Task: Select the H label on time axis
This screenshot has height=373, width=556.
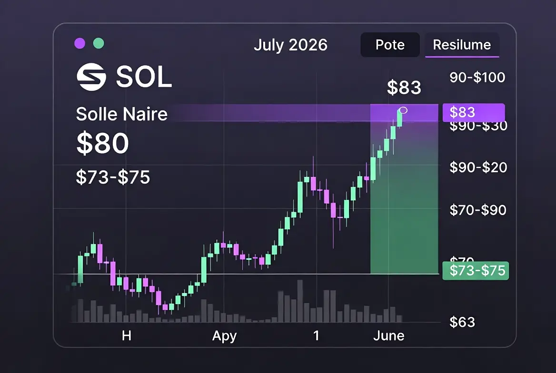Action: [127, 335]
